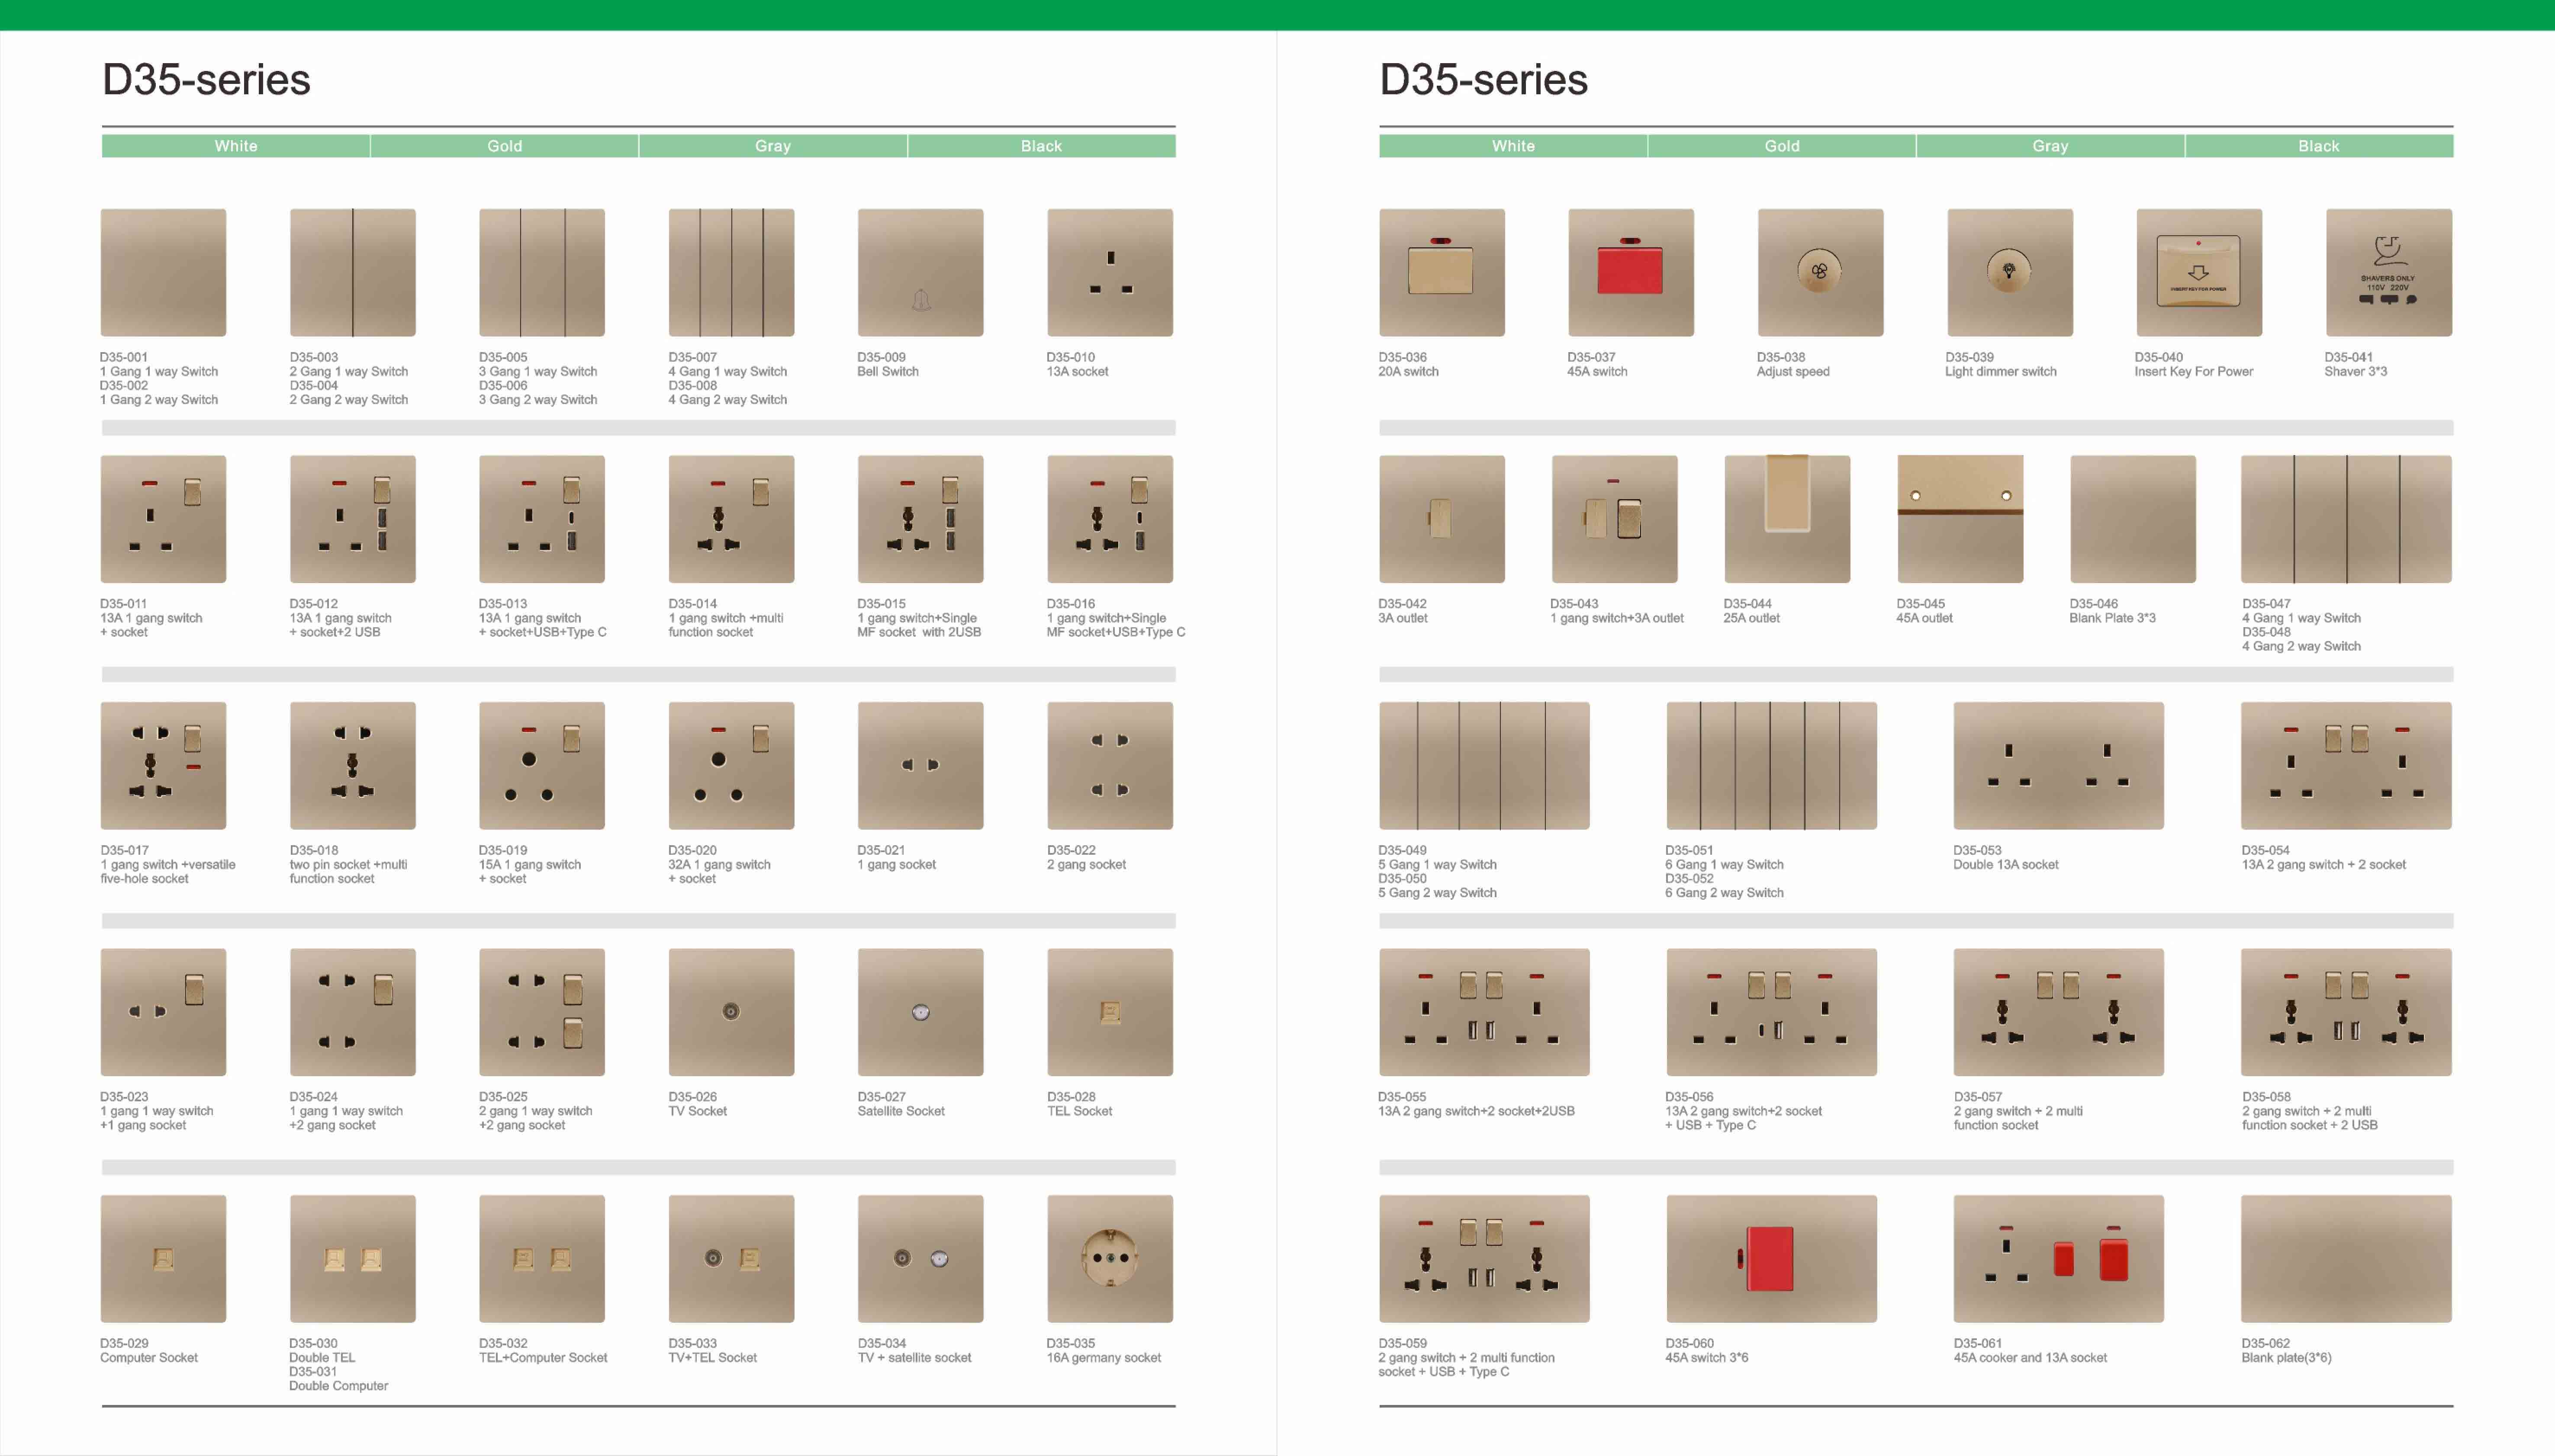Click the D35-046 Blank Plate image
The image size is (2555, 1456).
pos(2133,519)
